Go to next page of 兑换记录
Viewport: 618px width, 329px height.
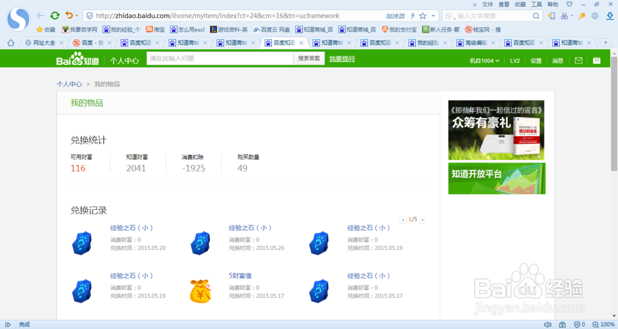pyautogui.click(x=423, y=220)
